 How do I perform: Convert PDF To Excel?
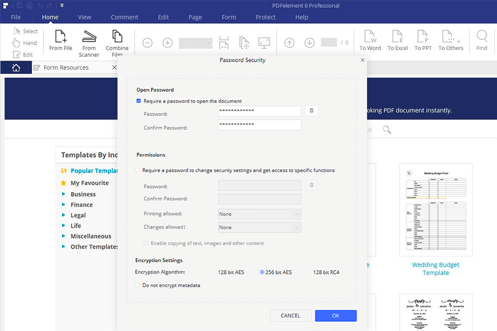[398, 40]
